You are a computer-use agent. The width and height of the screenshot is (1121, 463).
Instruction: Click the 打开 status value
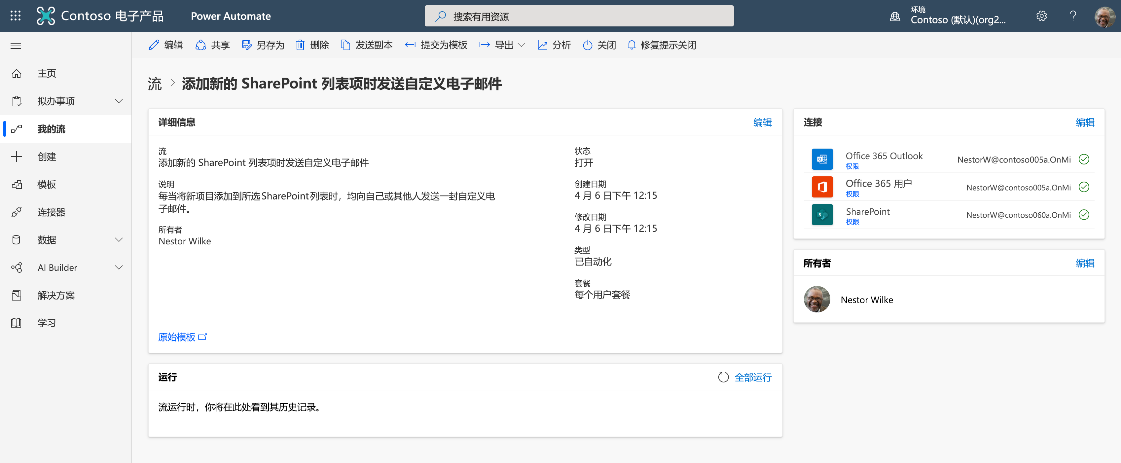(583, 163)
